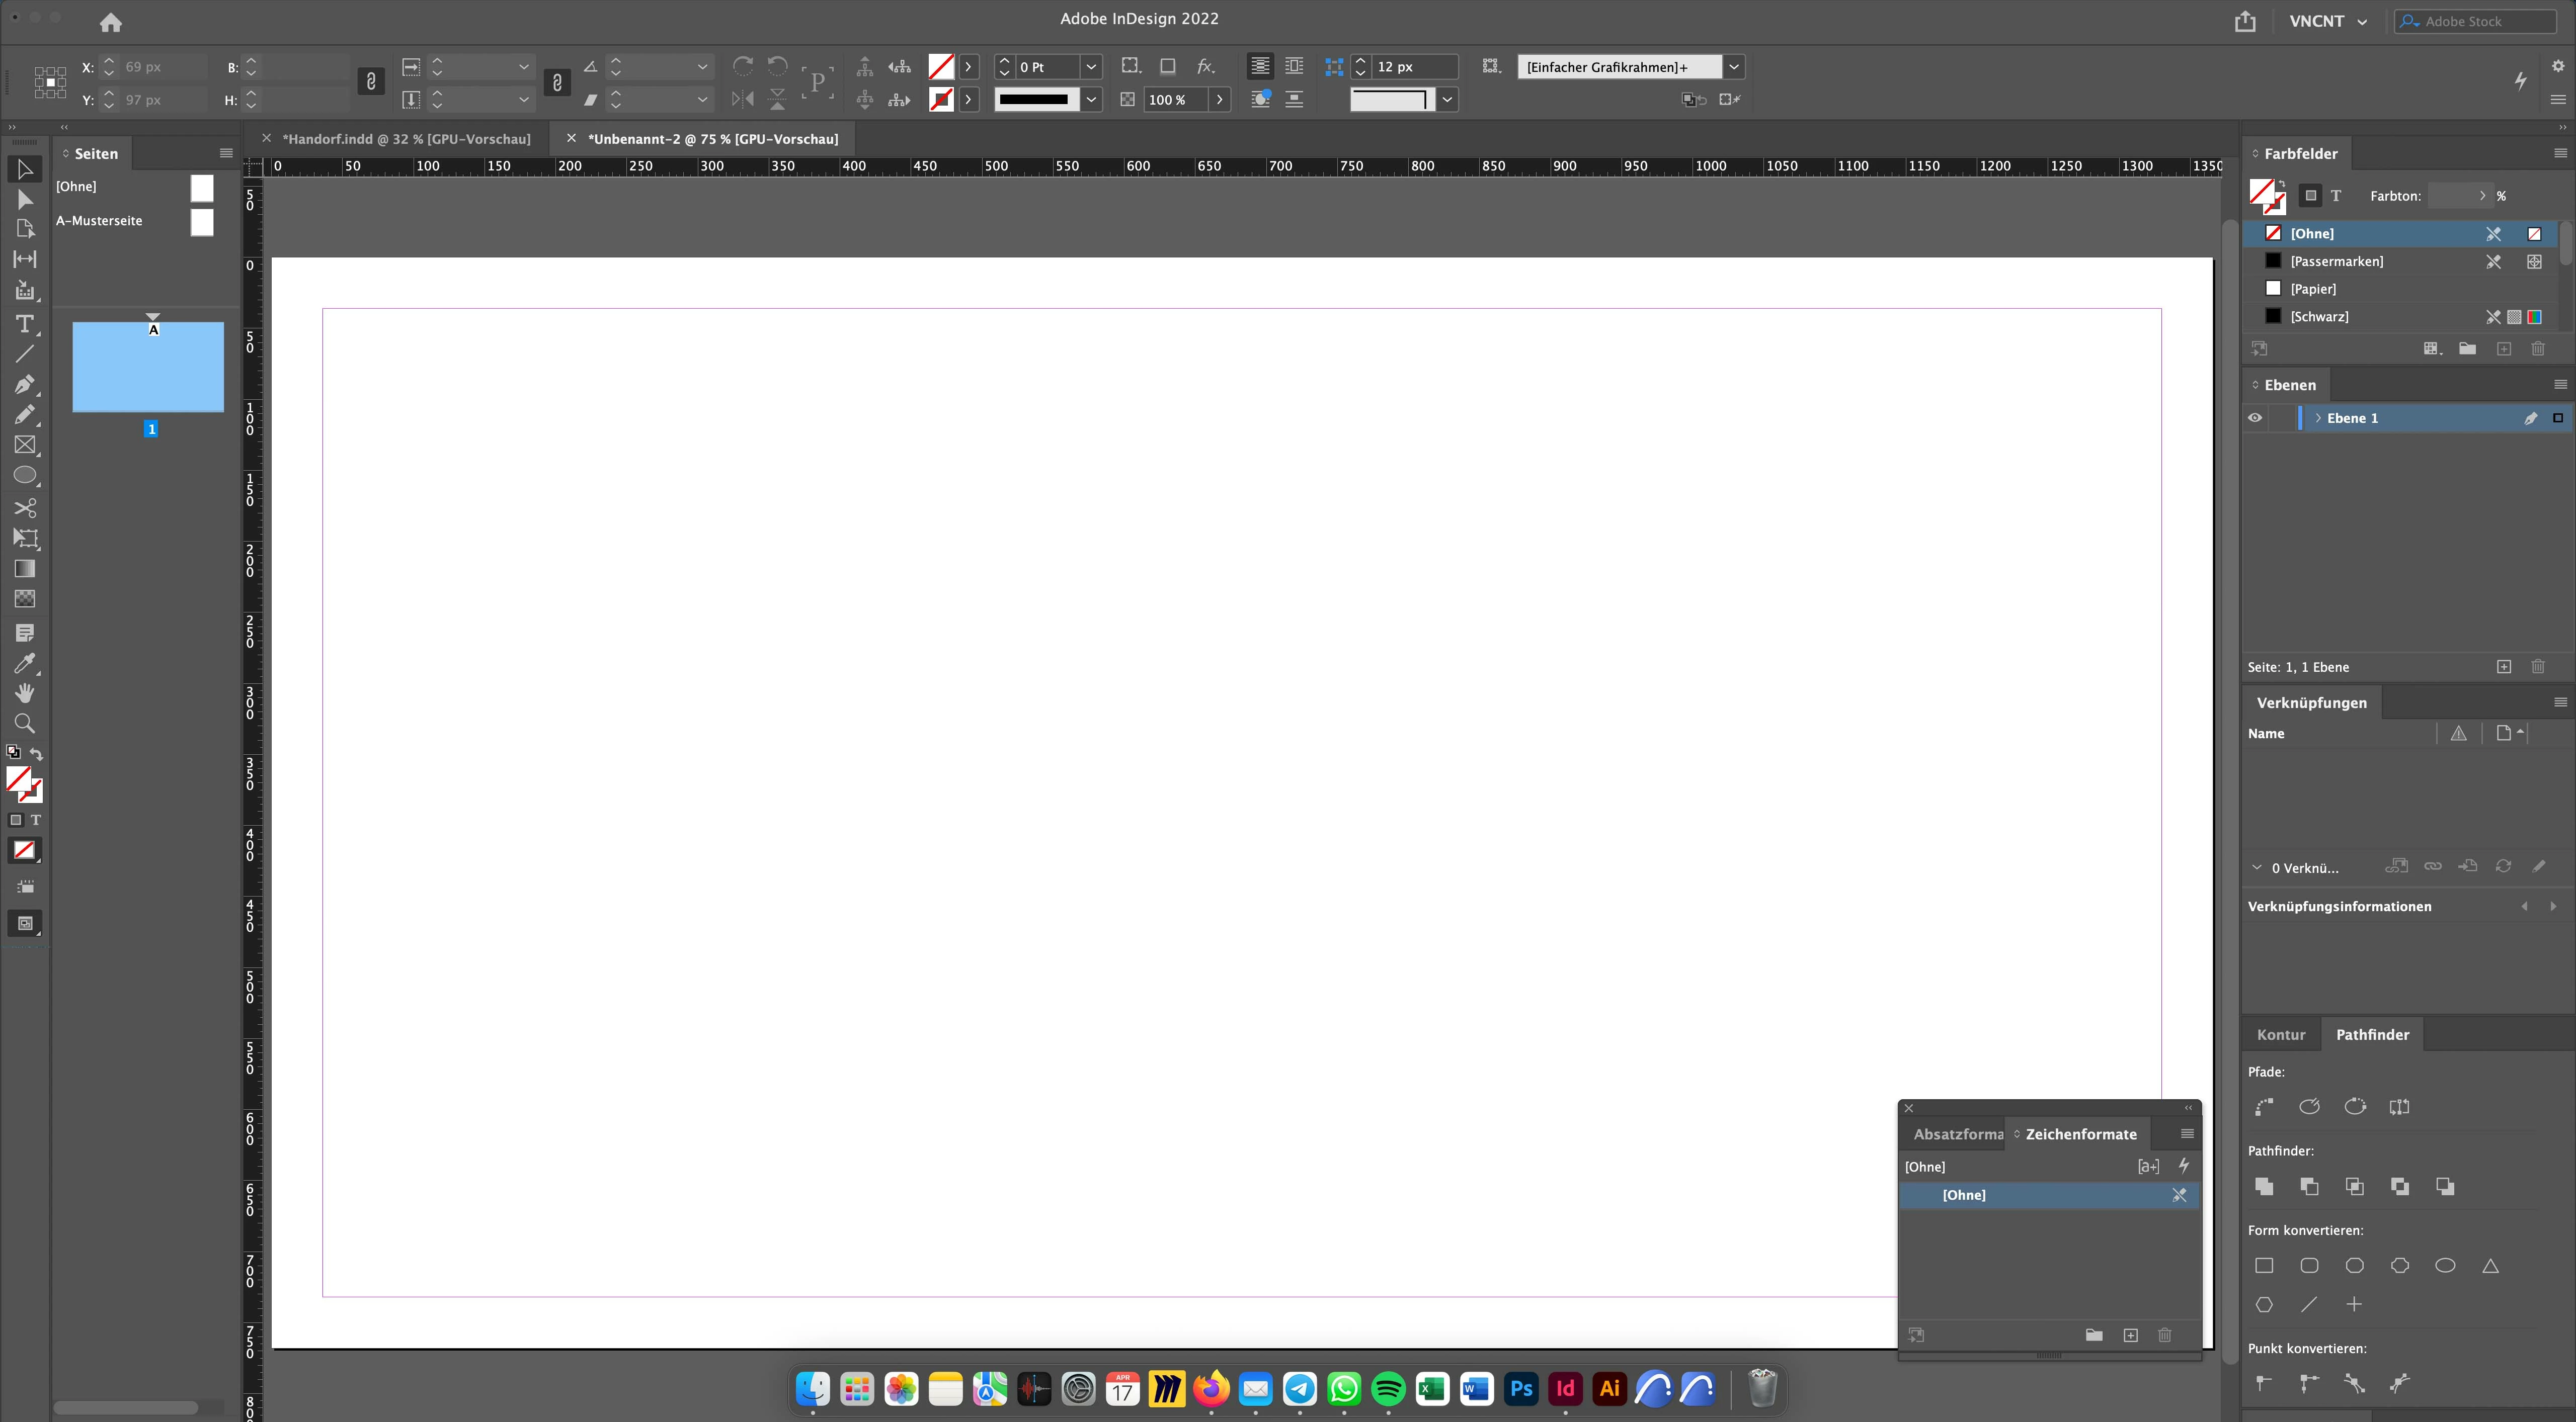Convert shape to triangle in Pathfinder
The height and width of the screenshot is (1422, 2576).
[2490, 1266]
